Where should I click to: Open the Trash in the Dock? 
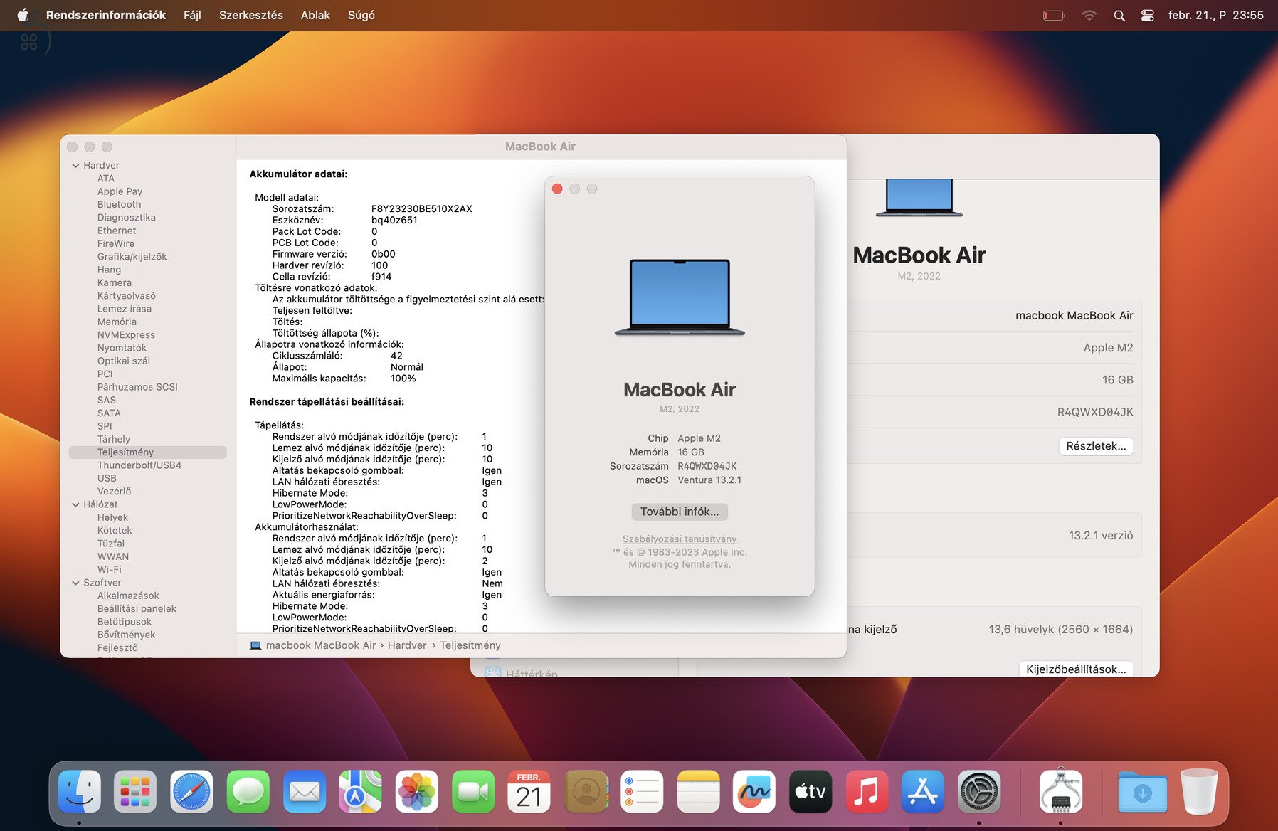[x=1199, y=791]
